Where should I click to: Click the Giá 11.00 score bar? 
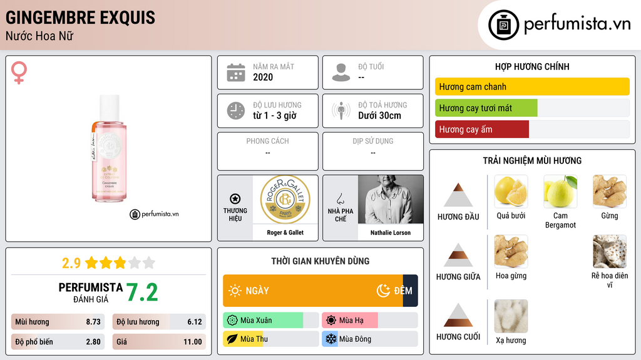159,342
